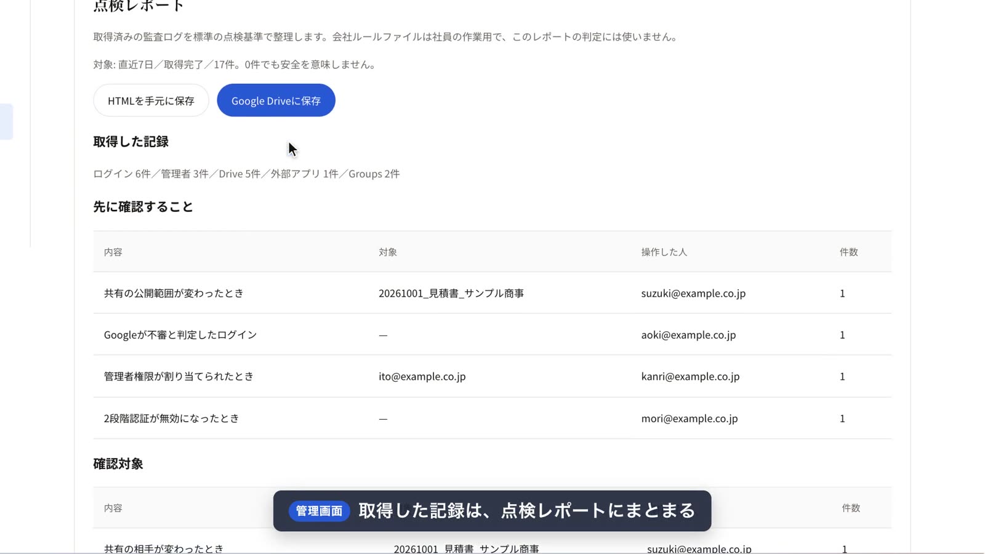The width and height of the screenshot is (985, 554).
Task: Click the ito@example.co.jp target cell
Action: pos(422,376)
